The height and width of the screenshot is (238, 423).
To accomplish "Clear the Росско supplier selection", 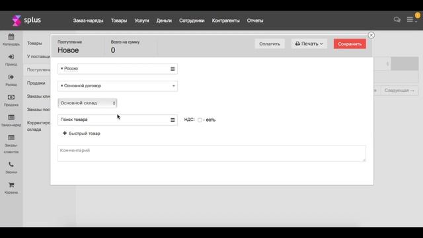I will [x=61, y=69].
